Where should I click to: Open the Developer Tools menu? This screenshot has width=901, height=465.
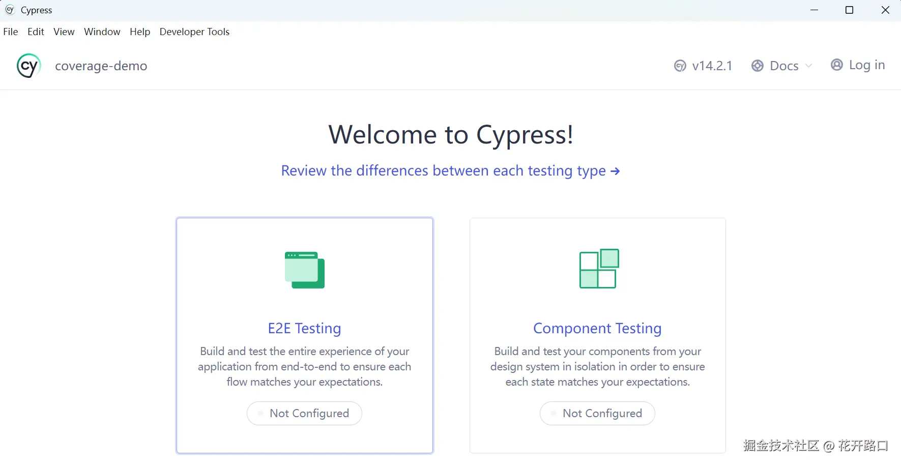pyautogui.click(x=194, y=32)
